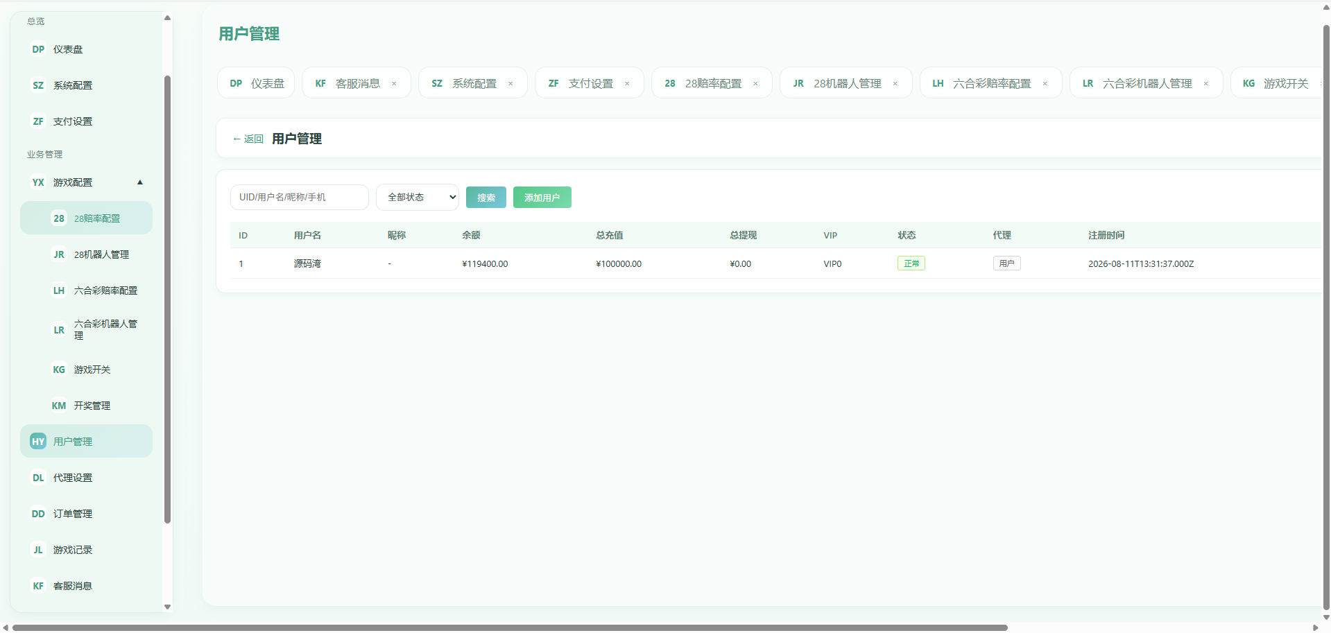
Task: Click the ←返回 link
Action: (x=248, y=139)
